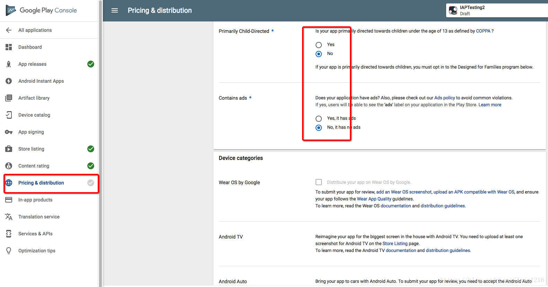Open Wear OS documentation link

pos(396,206)
